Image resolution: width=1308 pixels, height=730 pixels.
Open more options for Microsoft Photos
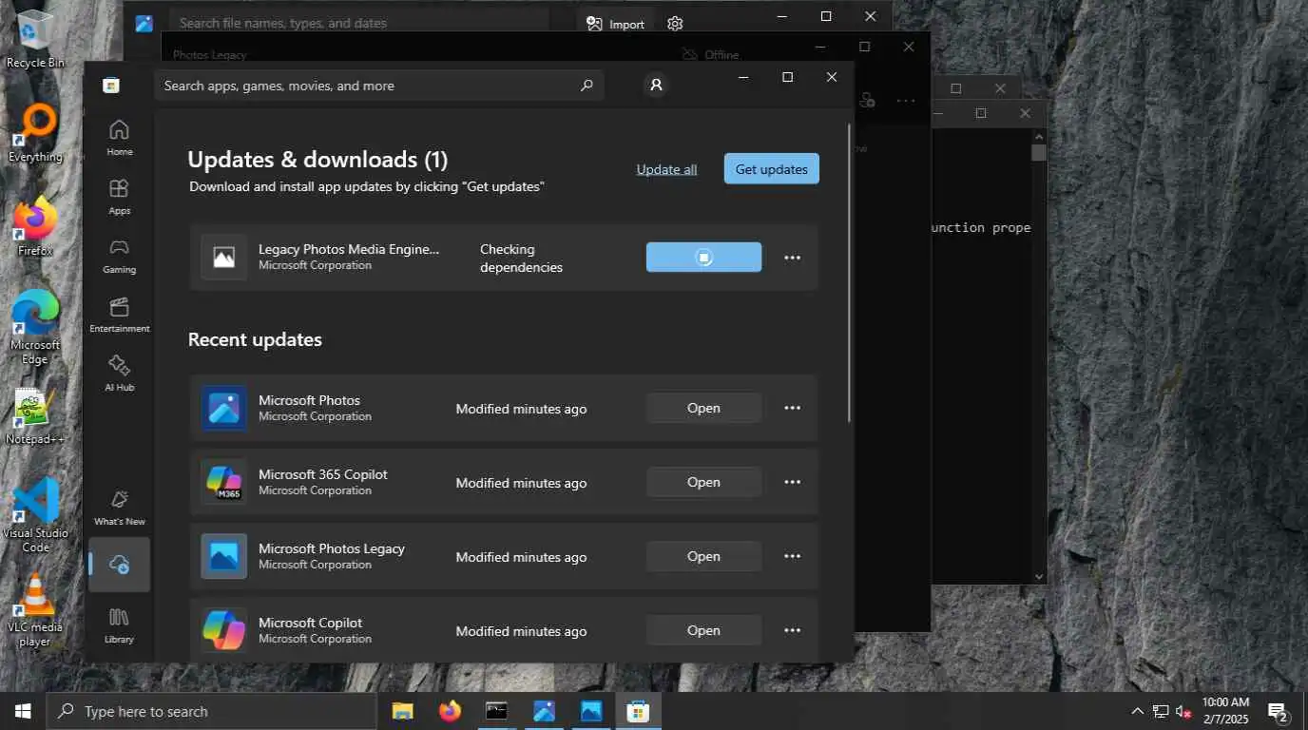pos(792,408)
